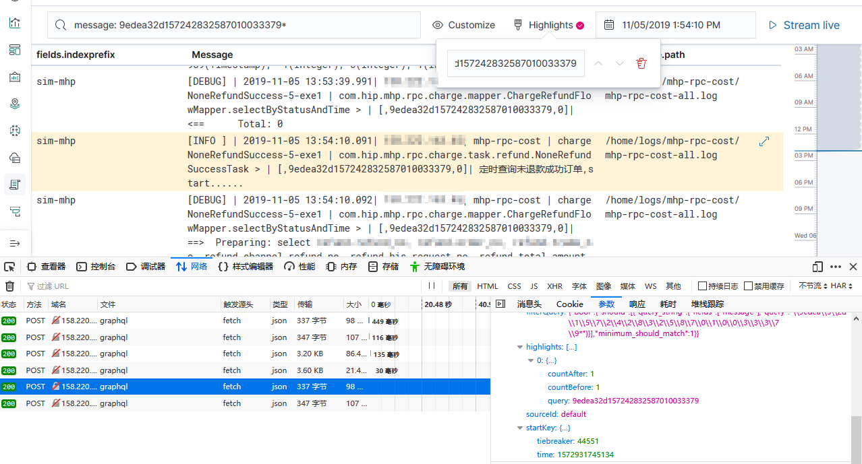Filter network requests by JS
Viewport: 862px width, 464px height.
coord(534,286)
